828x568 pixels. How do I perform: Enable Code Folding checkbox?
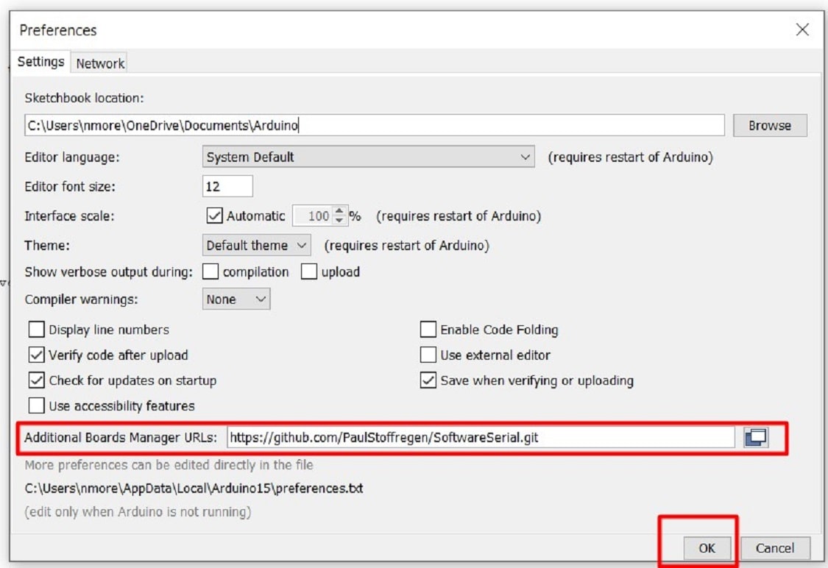(428, 330)
